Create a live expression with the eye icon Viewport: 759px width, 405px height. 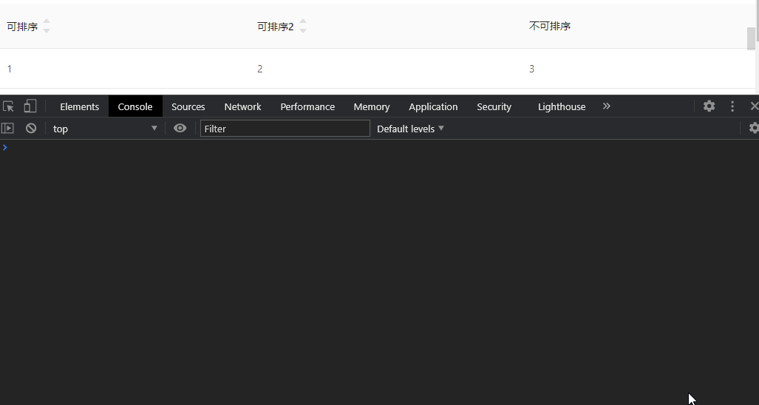(180, 129)
